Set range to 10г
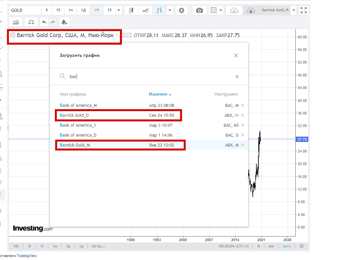 point(16,246)
